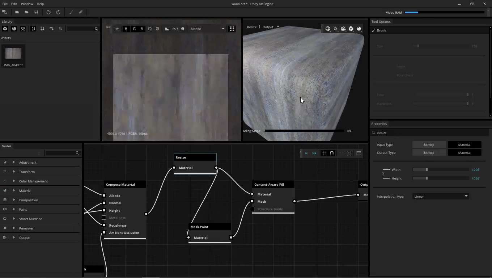The height and width of the screenshot is (278, 492).
Task: Fit node graph to view icon
Action: [x=349, y=153]
